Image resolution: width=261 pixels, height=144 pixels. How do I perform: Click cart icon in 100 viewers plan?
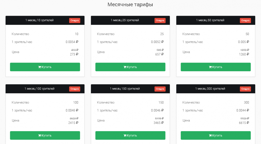click(x=40, y=136)
